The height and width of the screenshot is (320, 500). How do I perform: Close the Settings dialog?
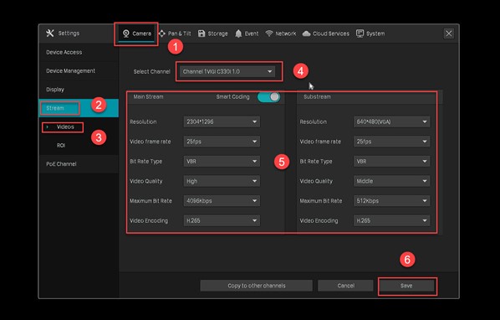449,34
